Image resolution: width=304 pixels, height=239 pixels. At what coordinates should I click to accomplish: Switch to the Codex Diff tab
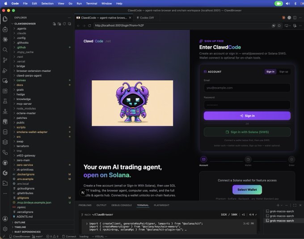145,17
